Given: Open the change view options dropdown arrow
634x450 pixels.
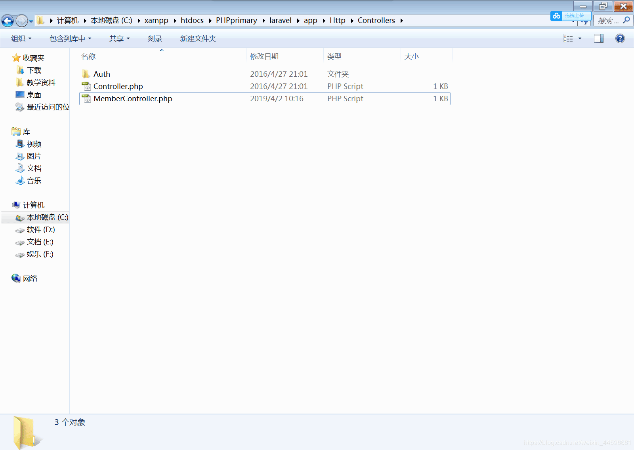Looking at the screenshot, I should click(580, 38).
